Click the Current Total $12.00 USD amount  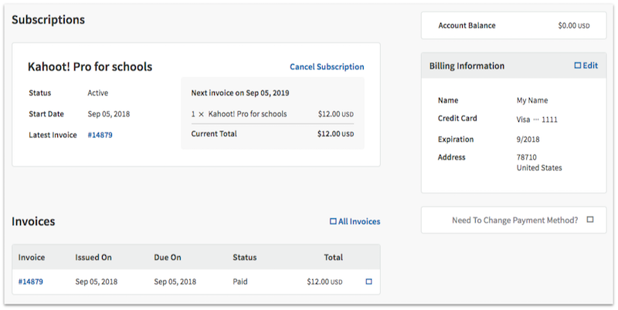335,133
